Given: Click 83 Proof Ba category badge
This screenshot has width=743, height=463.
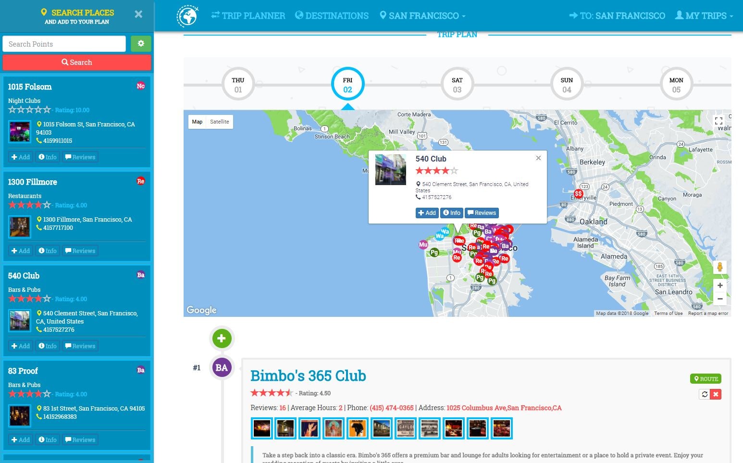Looking at the screenshot, I should tap(141, 370).
